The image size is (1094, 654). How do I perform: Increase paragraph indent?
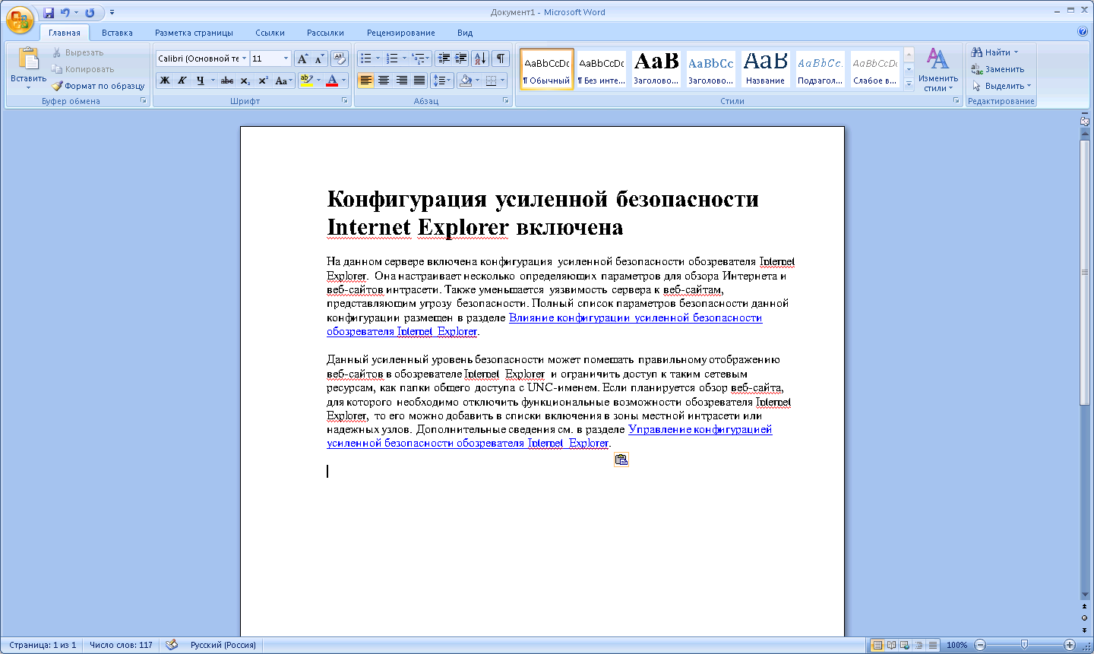(x=461, y=58)
